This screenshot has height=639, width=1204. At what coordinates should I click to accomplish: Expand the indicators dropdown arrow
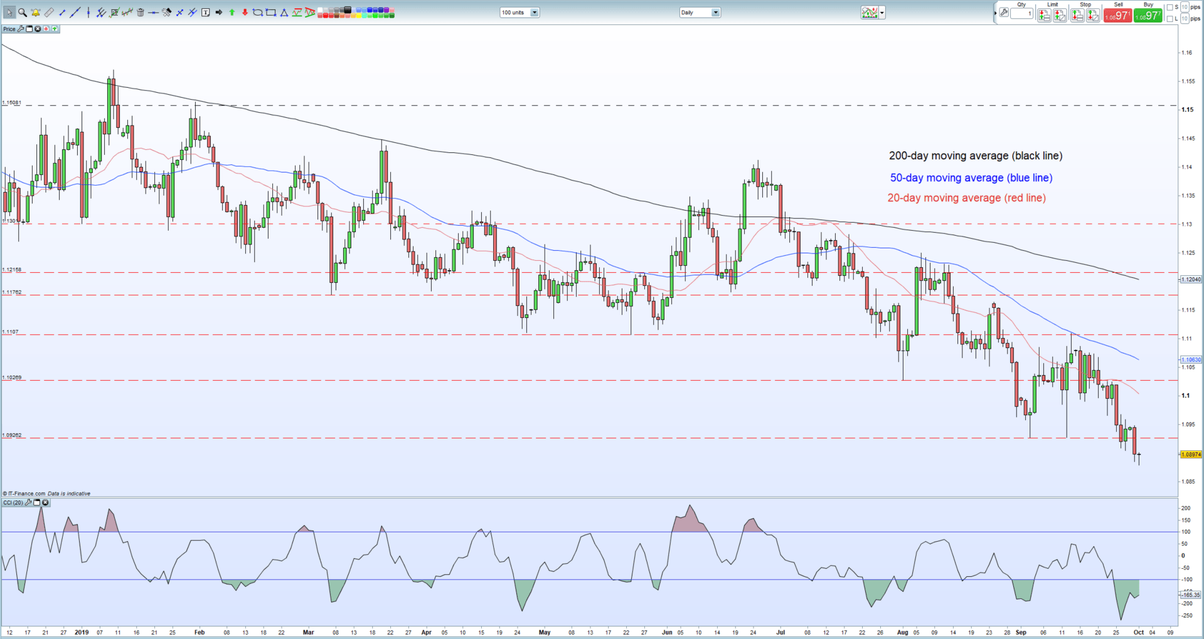(x=882, y=13)
